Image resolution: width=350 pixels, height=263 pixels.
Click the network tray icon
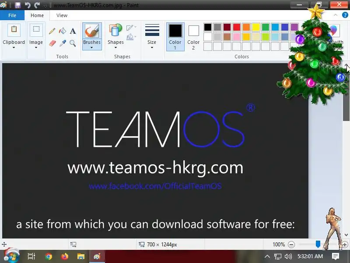point(278,256)
